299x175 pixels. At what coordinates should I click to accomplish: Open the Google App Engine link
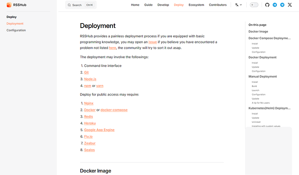(x=99, y=130)
